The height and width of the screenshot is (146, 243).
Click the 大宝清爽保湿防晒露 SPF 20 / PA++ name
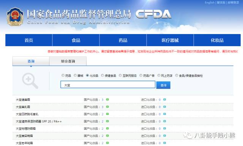pos(39,121)
